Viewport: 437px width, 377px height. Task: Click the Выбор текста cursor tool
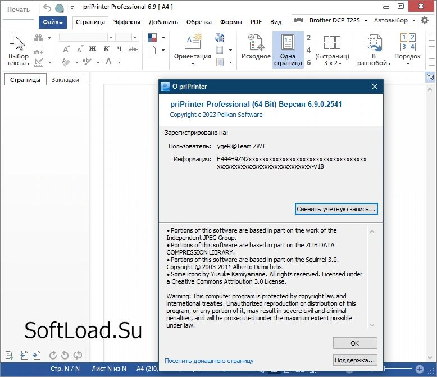[18, 50]
